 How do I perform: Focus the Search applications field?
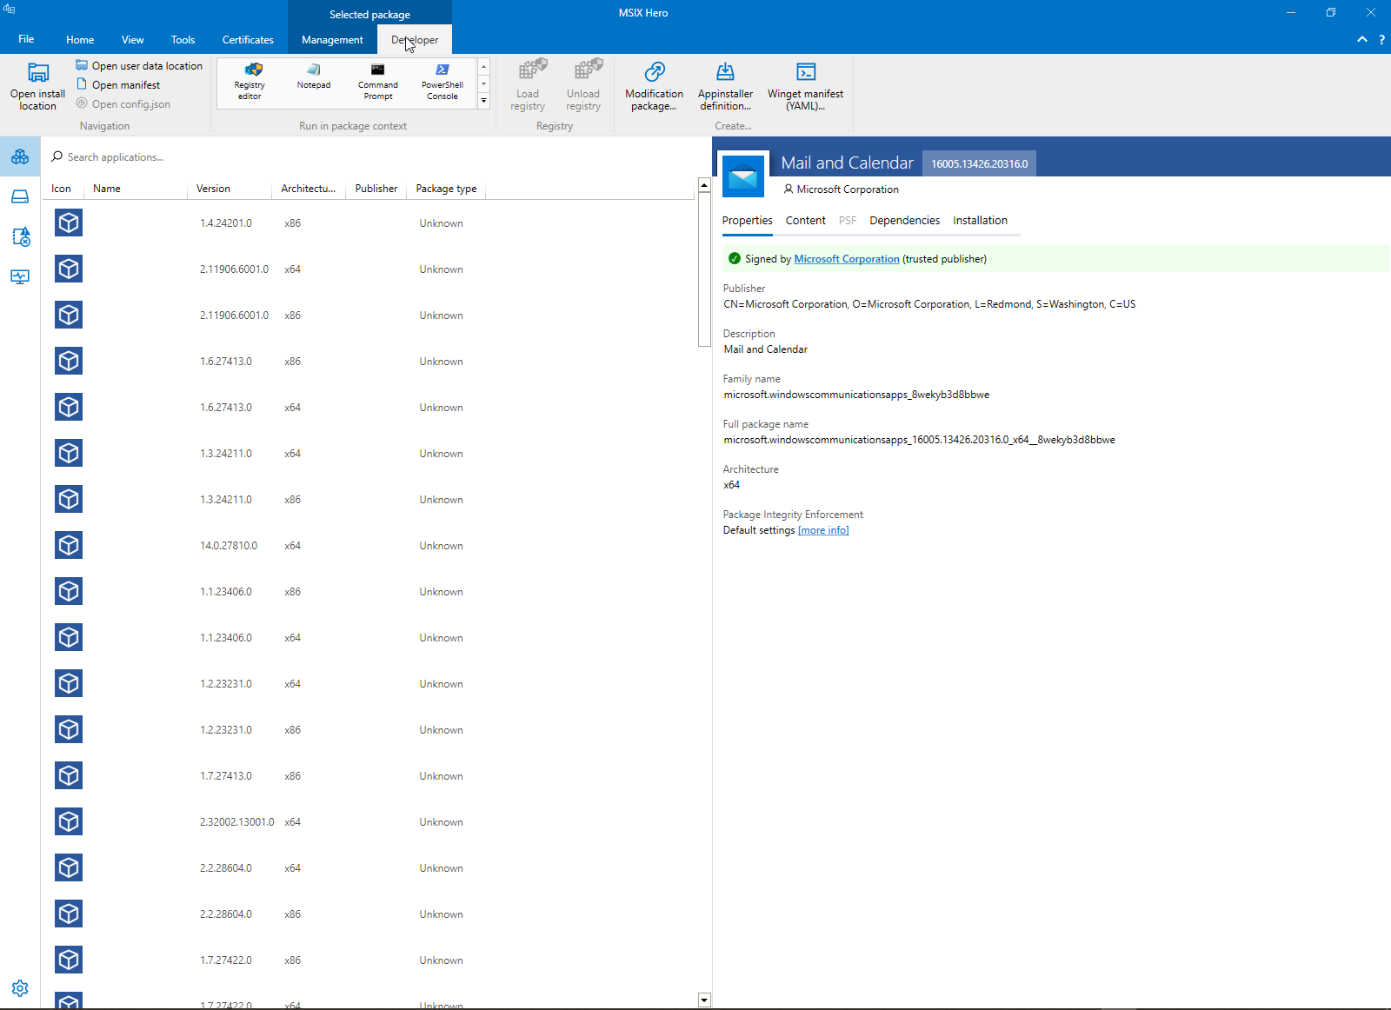[374, 157]
